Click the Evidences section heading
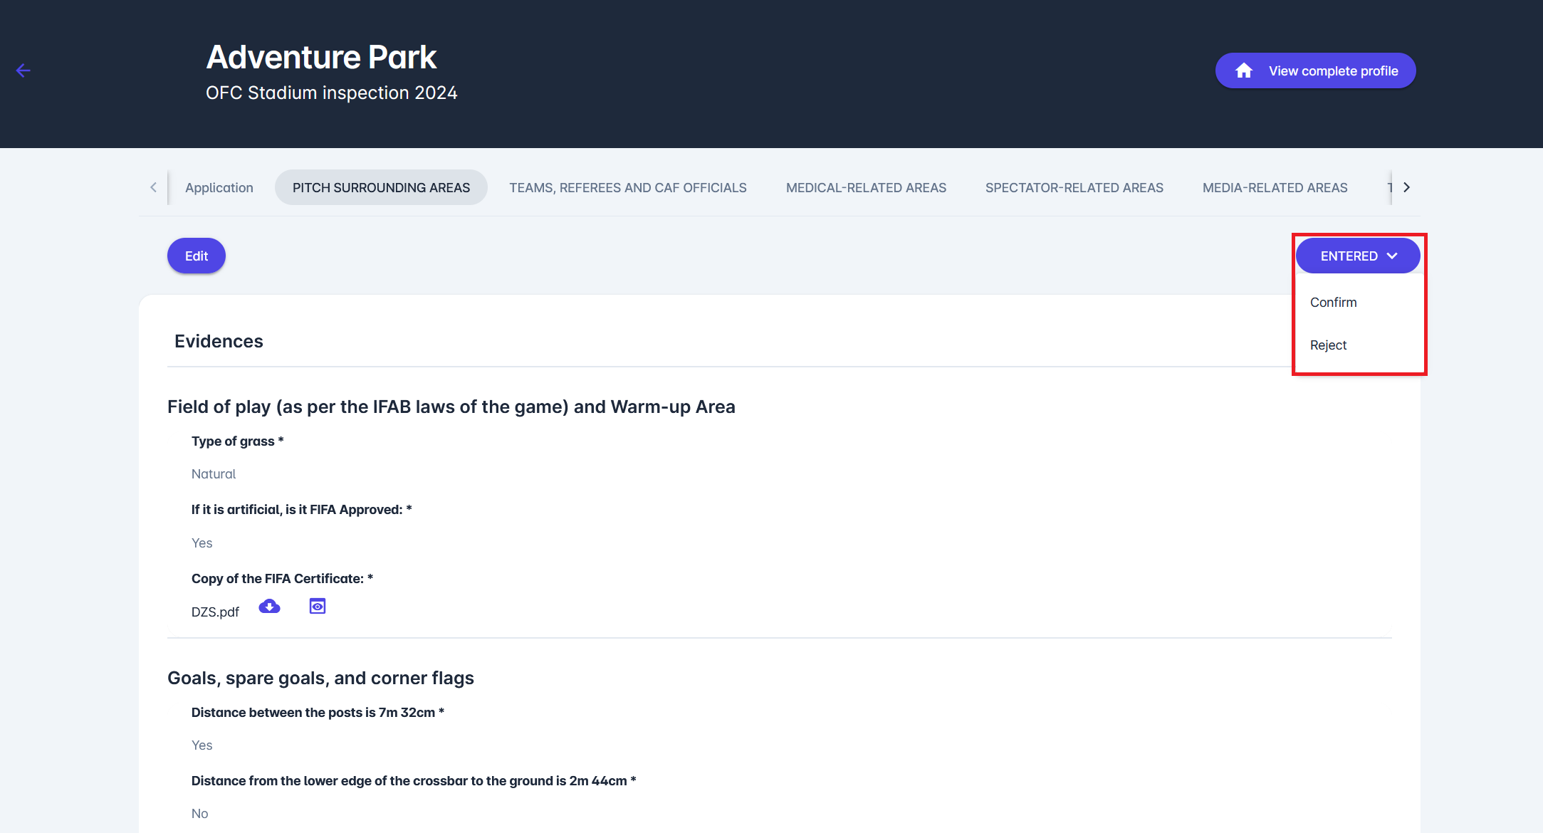 point(219,342)
